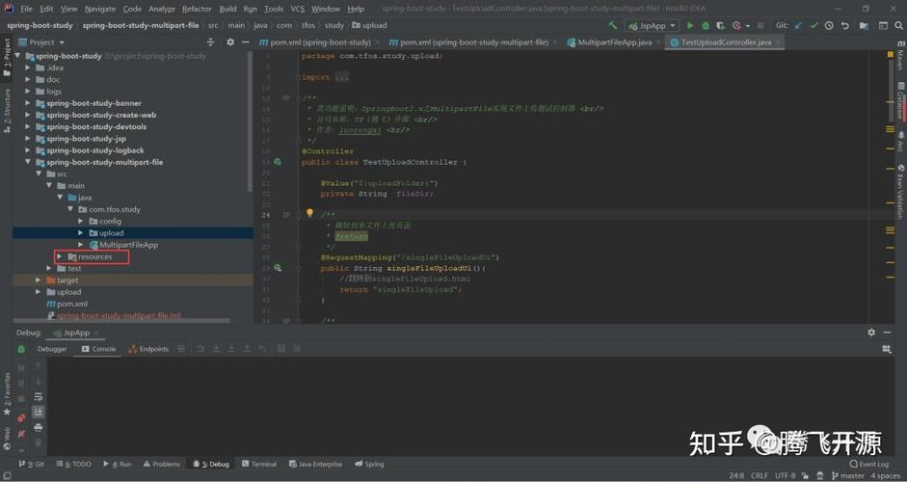This screenshot has width=907, height=482.
Task: Toggle soft-wrap in the console sidebar
Action: (x=39, y=397)
